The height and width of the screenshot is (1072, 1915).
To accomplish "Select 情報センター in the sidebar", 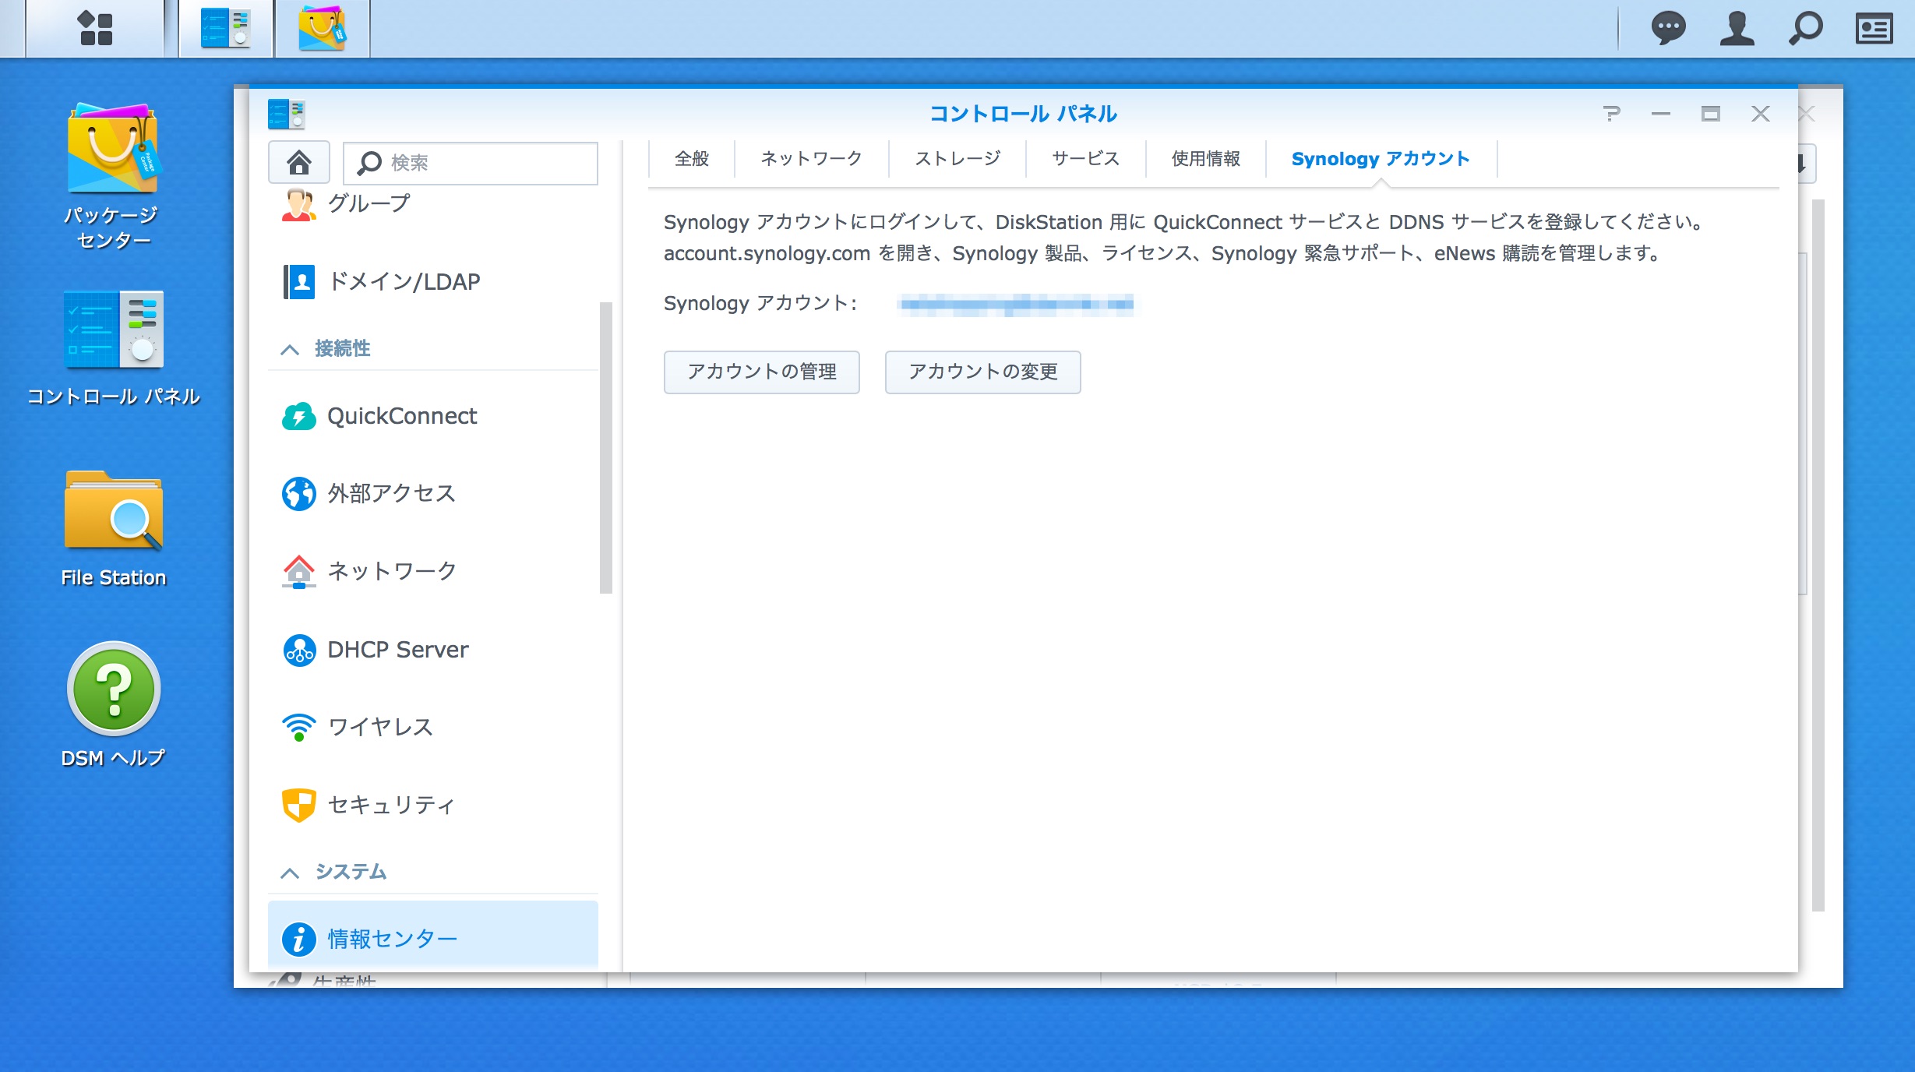I will (x=433, y=938).
